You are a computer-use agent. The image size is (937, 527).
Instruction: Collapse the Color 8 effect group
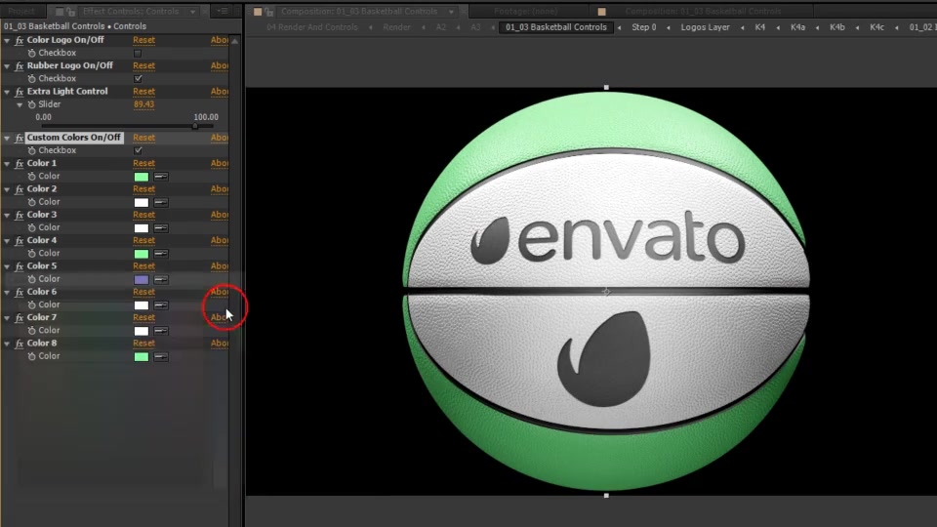pos(7,343)
